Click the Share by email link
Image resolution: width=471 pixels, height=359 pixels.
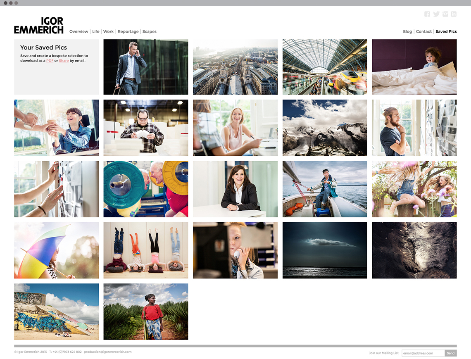pos(64,61)
